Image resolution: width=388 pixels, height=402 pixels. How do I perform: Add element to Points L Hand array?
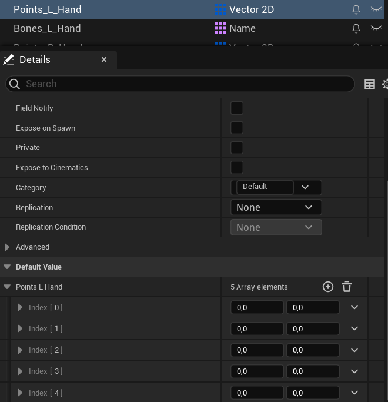(x=328, y=287)
